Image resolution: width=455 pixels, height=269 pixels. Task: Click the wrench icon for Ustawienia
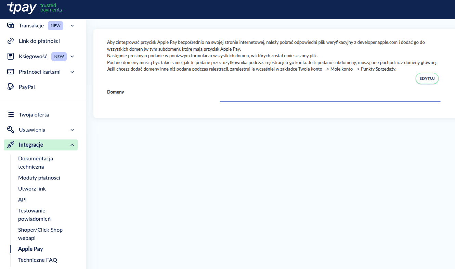click(11, 130)
